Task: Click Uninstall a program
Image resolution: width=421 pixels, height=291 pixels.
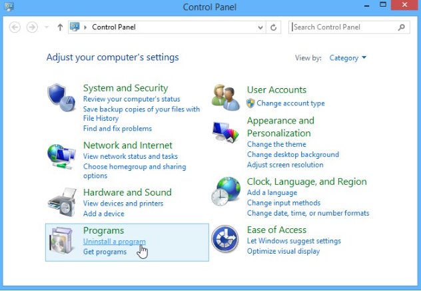Action: point(114,242)
